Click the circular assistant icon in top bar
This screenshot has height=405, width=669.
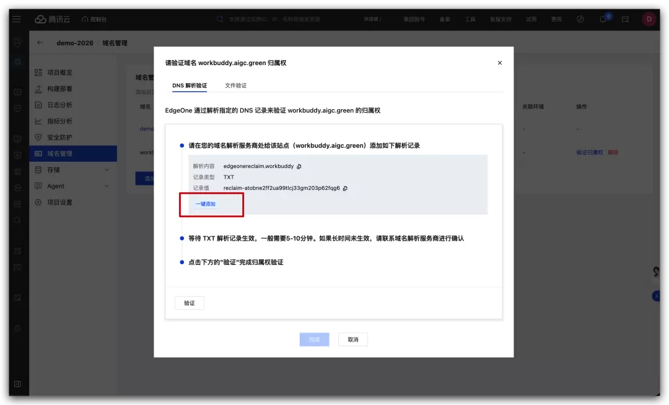click(580, 19)
